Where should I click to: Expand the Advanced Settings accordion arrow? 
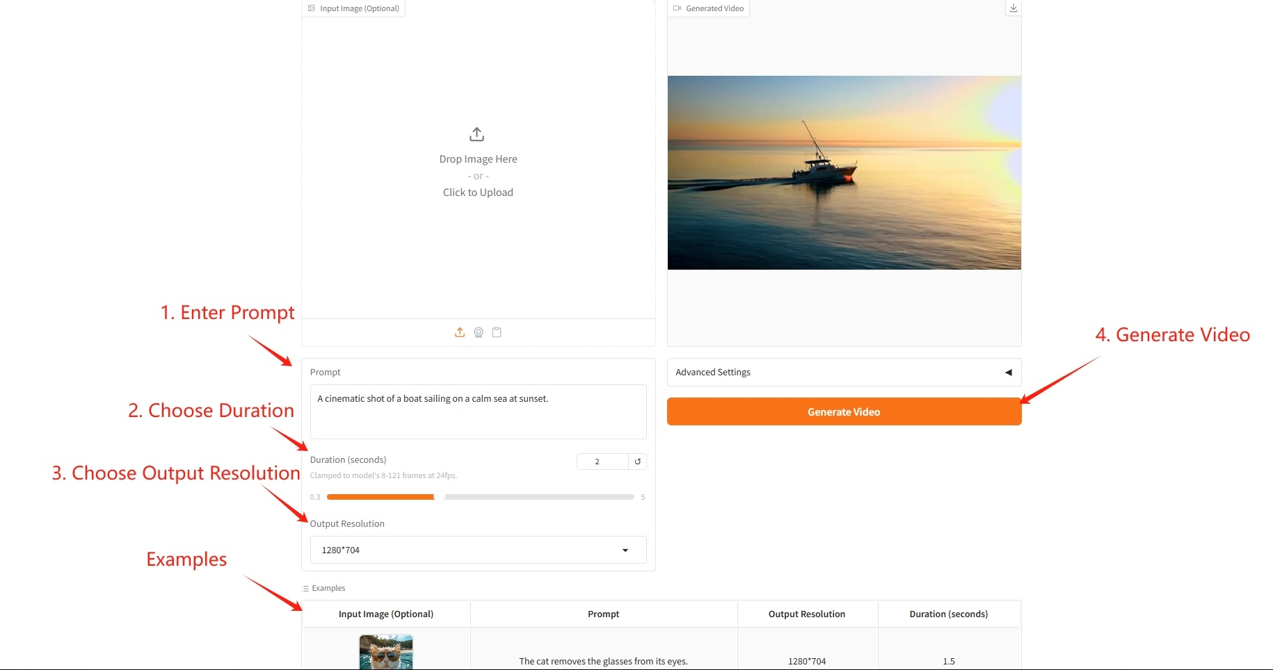pyautogui.click(x=1008, y=373)
